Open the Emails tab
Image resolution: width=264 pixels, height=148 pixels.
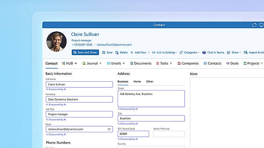click(x=116, y=63)
